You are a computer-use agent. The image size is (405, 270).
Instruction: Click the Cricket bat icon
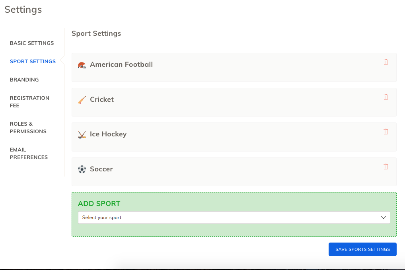(82, 100)
